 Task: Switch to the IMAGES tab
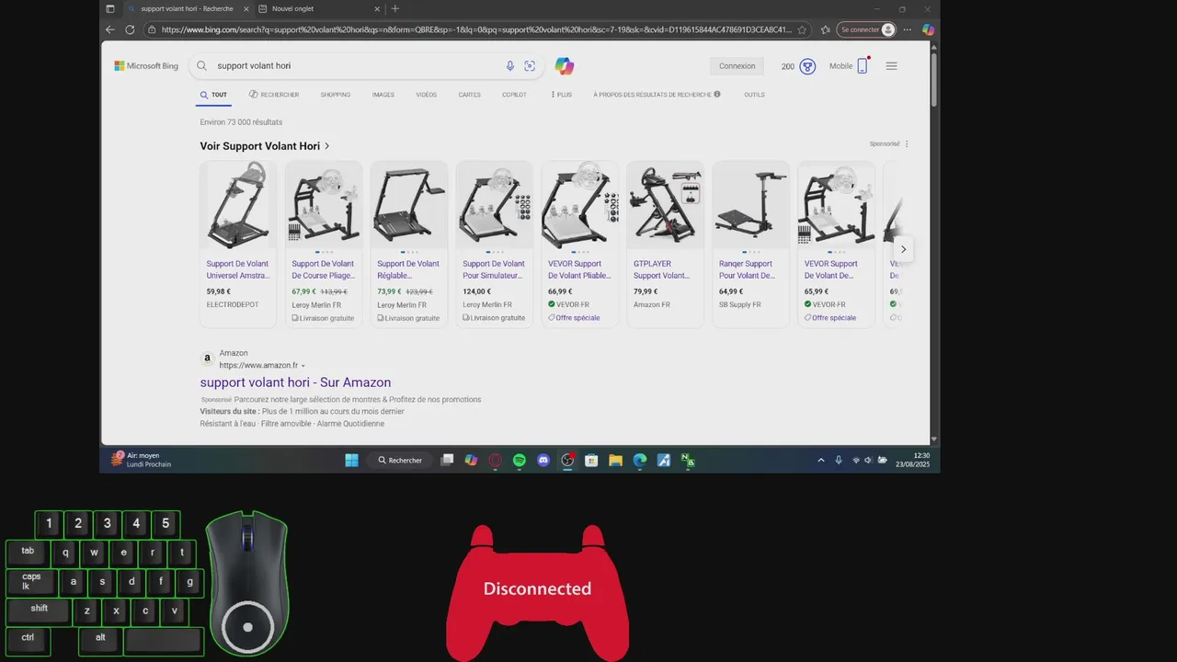point(383,95)
